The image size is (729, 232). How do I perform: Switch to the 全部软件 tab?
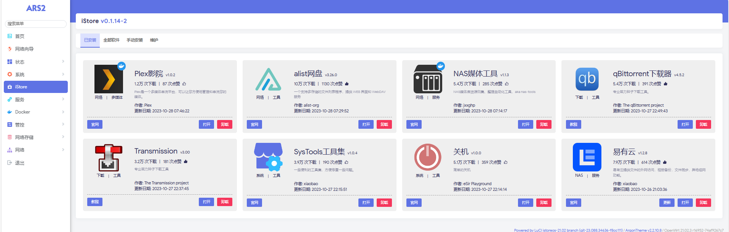click(x=111, y=40)
